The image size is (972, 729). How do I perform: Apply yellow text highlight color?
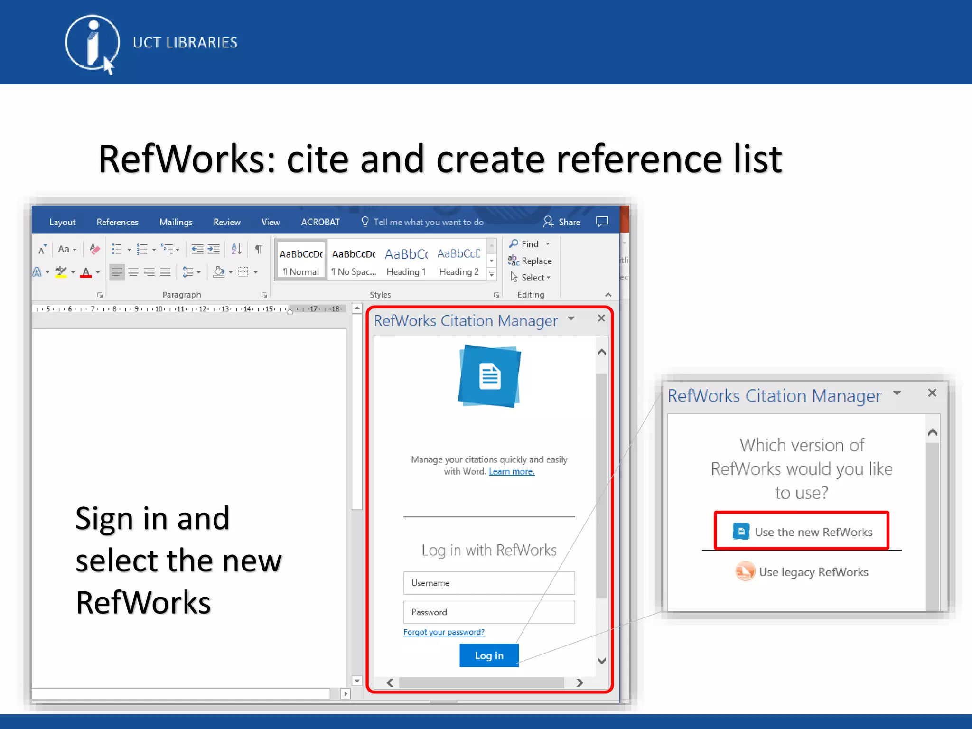click(x=61, y=272)
